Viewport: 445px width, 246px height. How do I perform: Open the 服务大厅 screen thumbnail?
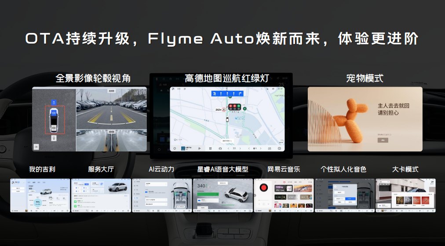click(101, 195)
